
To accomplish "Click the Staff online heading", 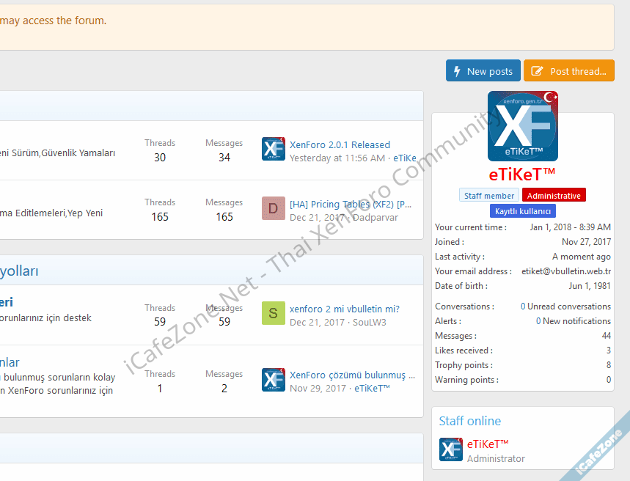I will pos(469,421).
